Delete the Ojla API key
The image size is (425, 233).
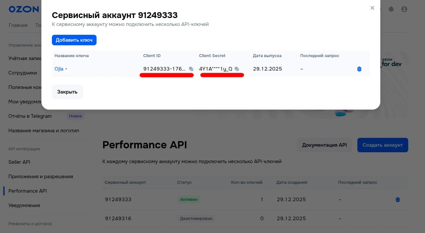tap(359, 69)
